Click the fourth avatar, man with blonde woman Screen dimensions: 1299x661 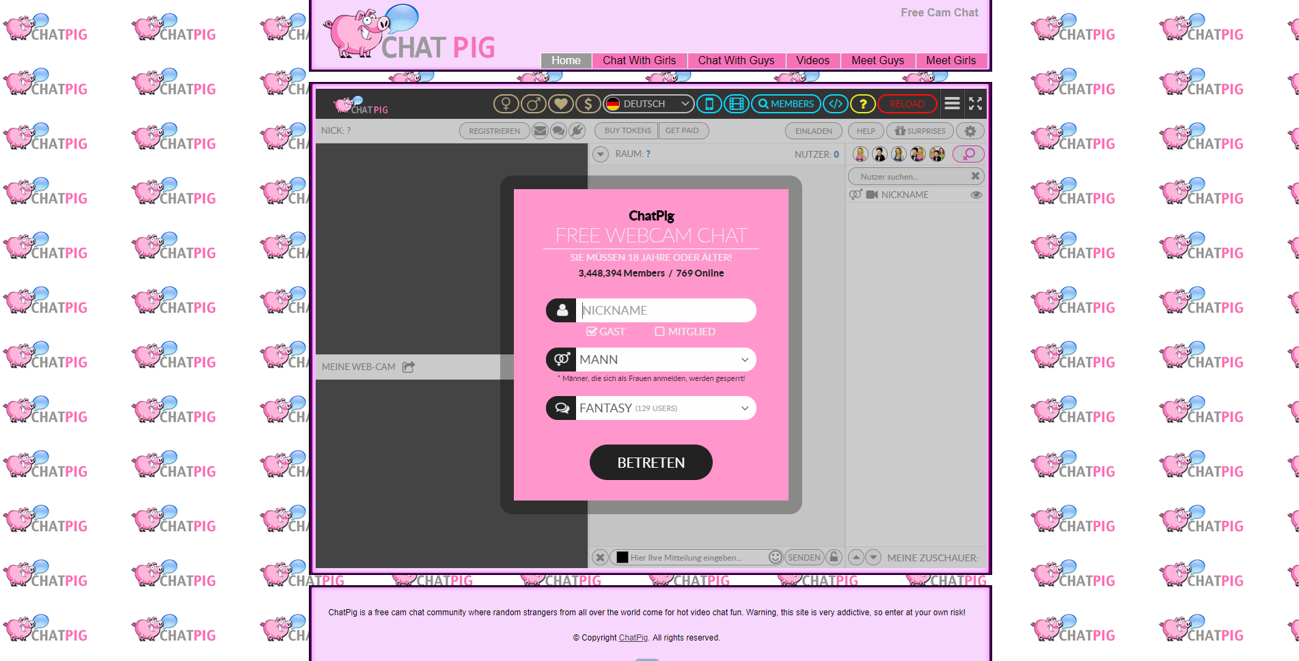coord(918,154)
